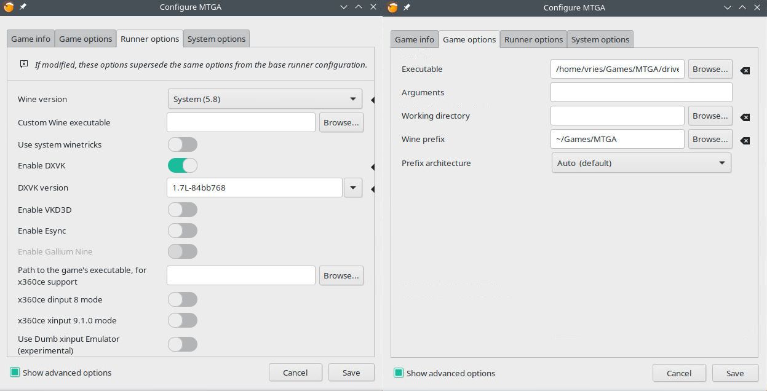Click the reset arrow beside Wine version
Screen dimensions: 767x391
pyautogui.click(x=373, y=100)
